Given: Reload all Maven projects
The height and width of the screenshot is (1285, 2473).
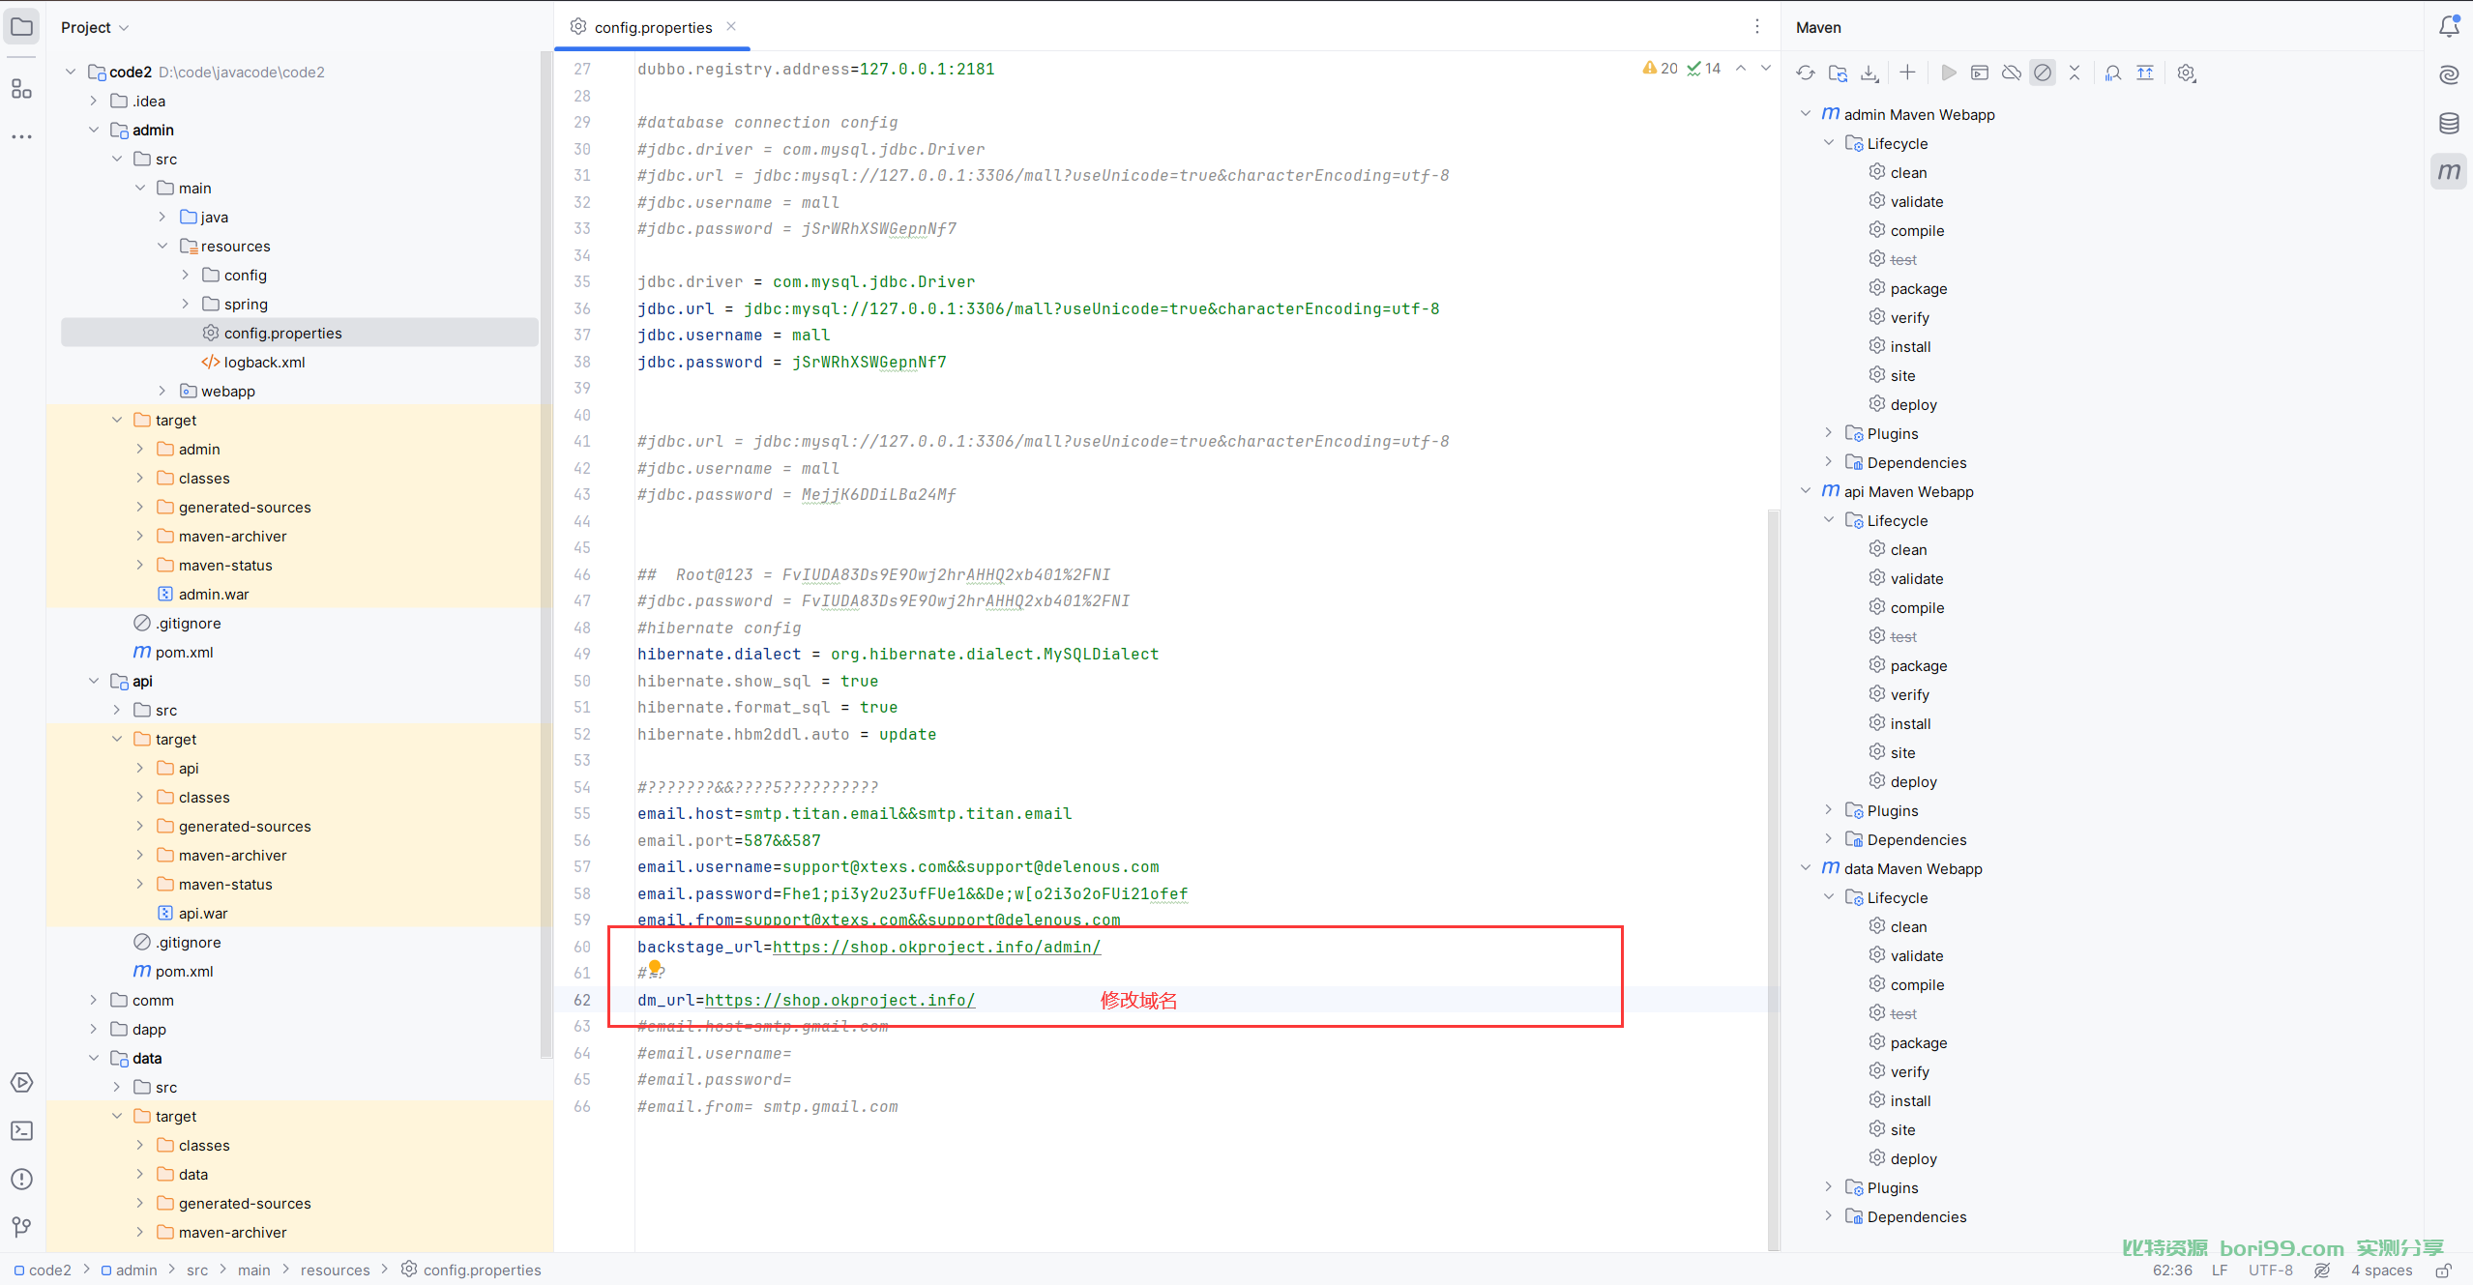Looking at the screenshot, I should pyautogui.click(x=1806, y=73).
